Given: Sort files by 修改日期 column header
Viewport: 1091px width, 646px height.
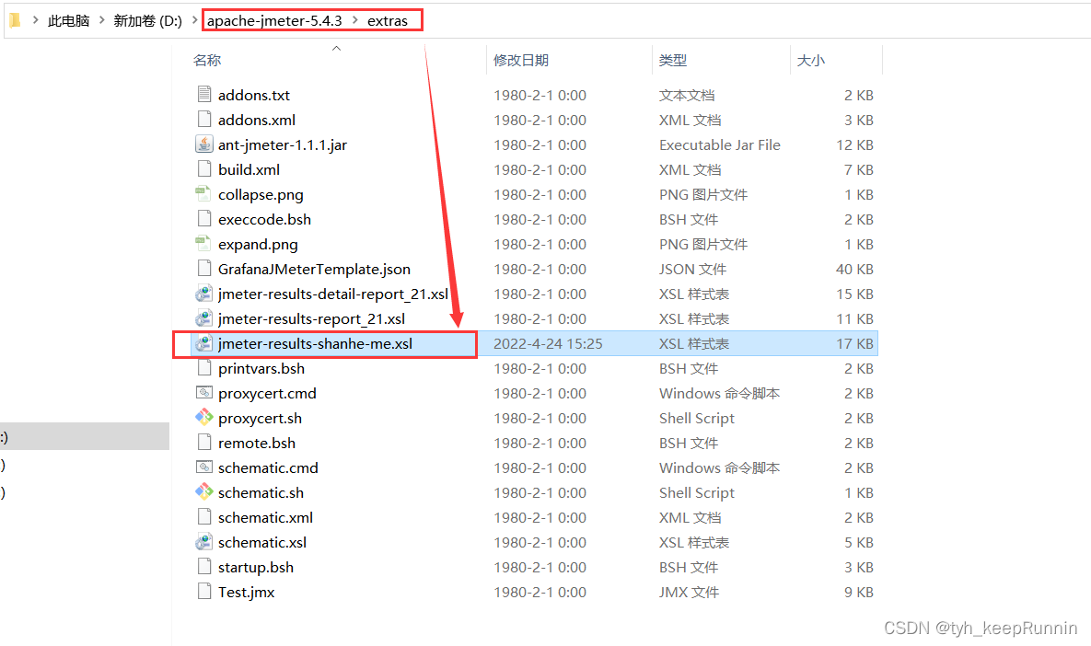Looking at the screenshot, I should 520,61.
